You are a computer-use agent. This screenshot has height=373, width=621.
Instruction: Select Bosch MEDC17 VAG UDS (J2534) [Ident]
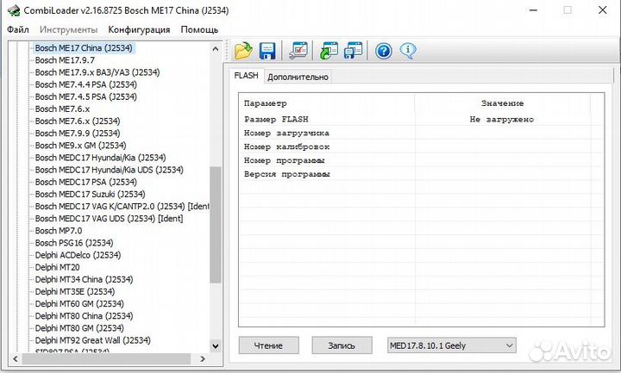point(109,219)
